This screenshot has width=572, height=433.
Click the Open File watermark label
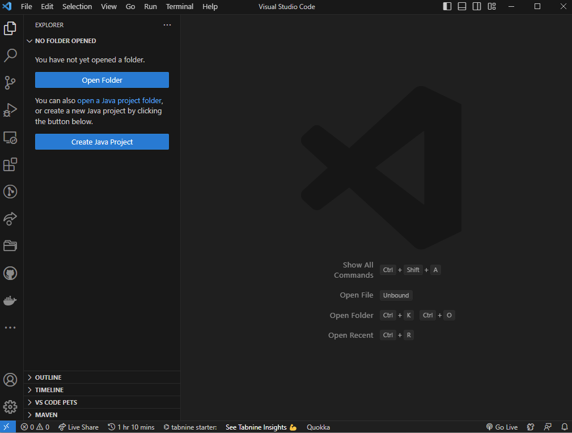[x=357, y=295]
